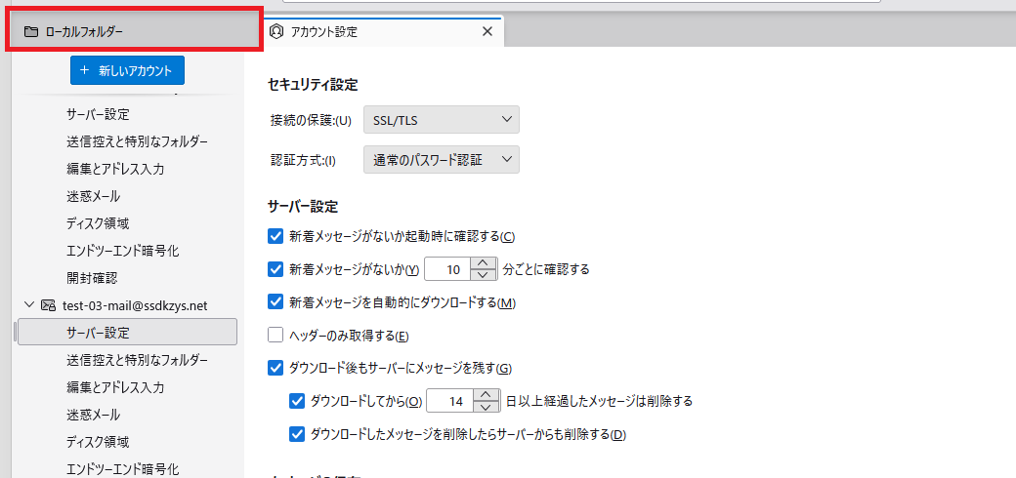
Task: Toggle 新着メッセージがないか起動時に確認する checkbox
Action: pyautogui.click(x=275, y=235)
